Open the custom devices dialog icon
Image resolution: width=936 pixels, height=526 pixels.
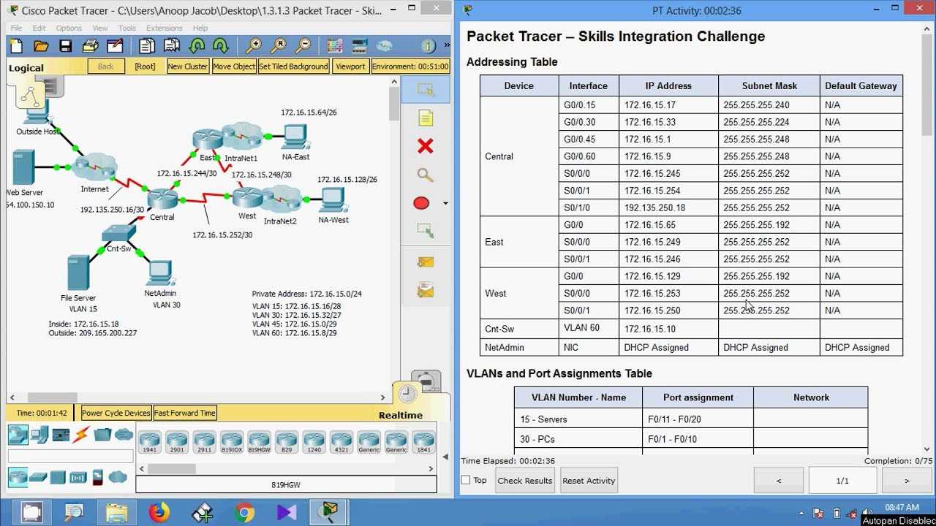coord(360,46)
